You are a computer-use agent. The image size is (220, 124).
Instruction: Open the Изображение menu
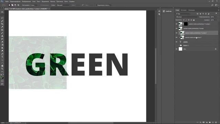click(26, 1)
